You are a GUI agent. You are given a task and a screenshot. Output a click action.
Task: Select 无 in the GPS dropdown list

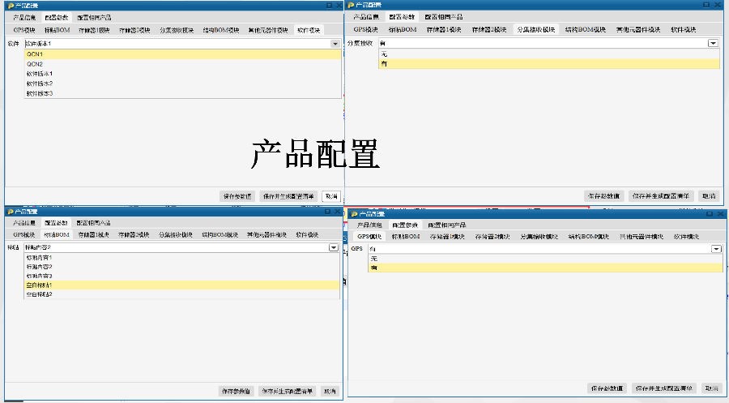pyautogui.click(x=373, y=258)
